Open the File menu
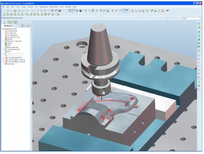204x154 pixels. click(3, 7)
